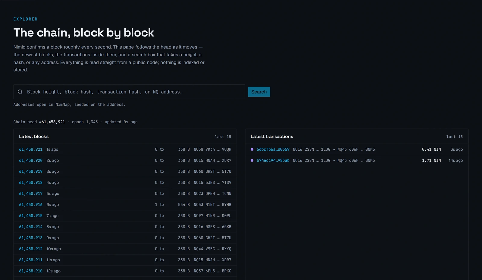Click the '1 tx' count in block 61,458,916

point(160,205)
